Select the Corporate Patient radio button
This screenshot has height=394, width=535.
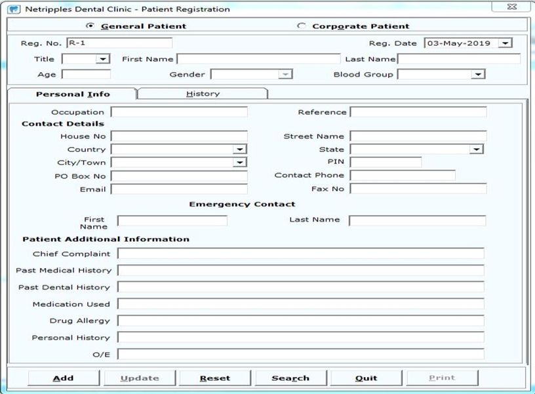(301, 26)
